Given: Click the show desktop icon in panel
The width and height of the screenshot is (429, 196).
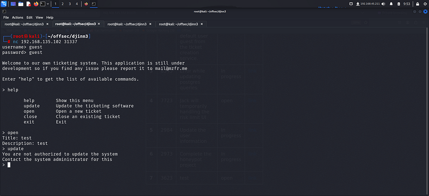Looking at the screenshot, I should pos(13,4).
